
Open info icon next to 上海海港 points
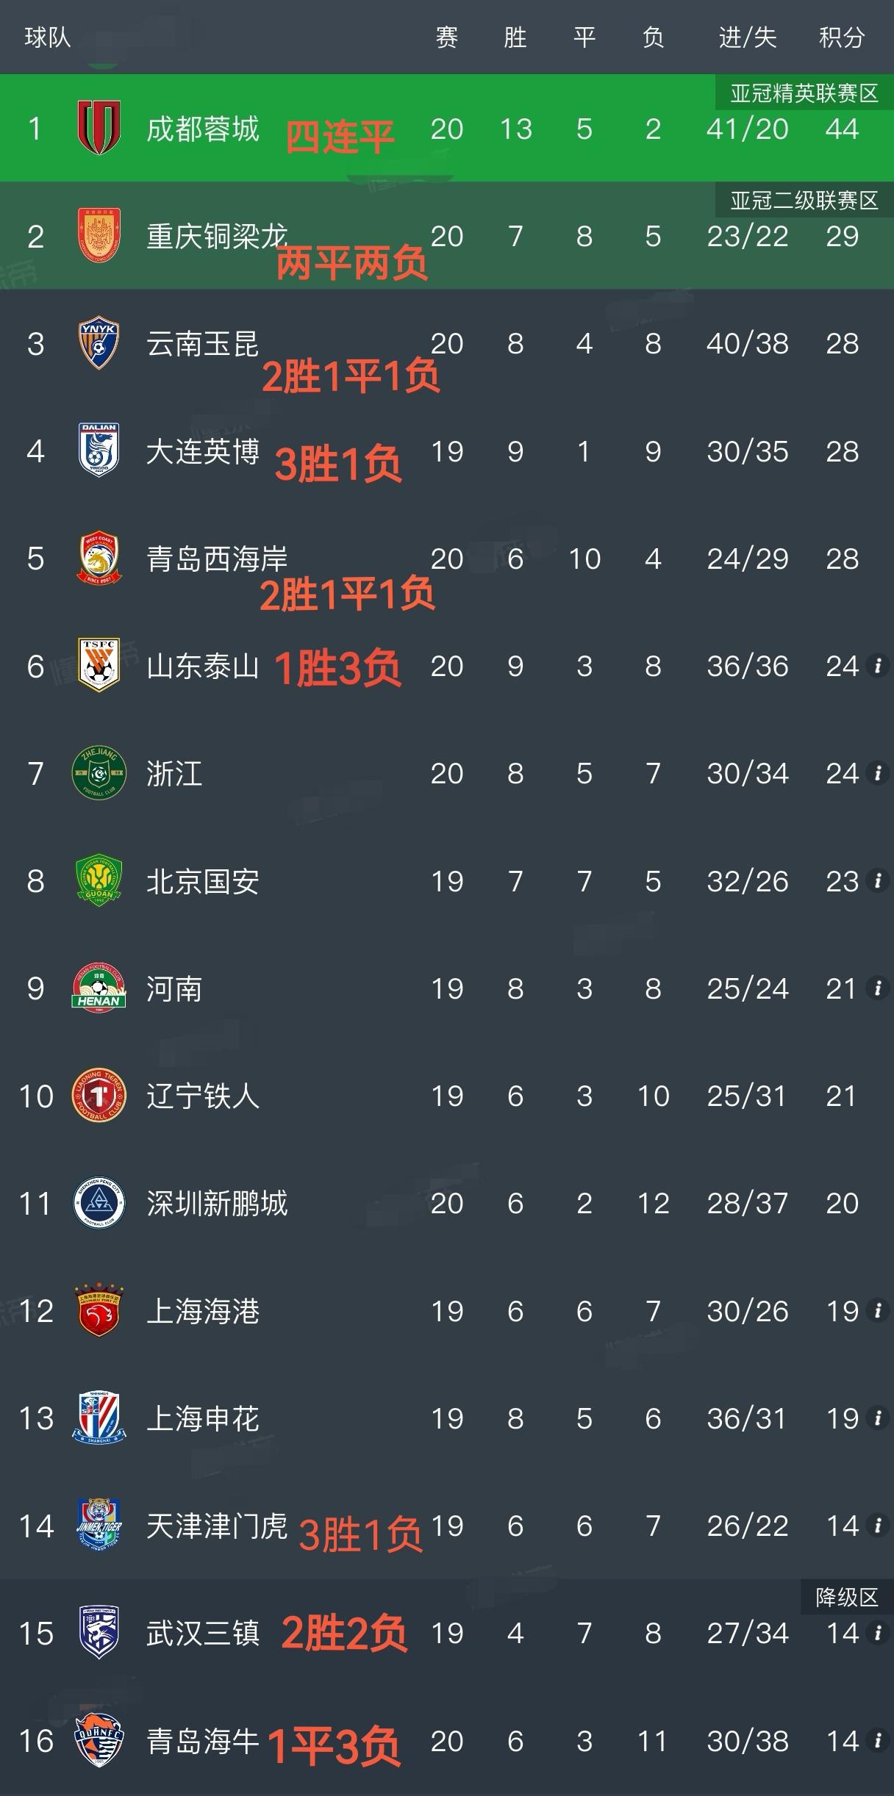click(x=877, y=1310)
